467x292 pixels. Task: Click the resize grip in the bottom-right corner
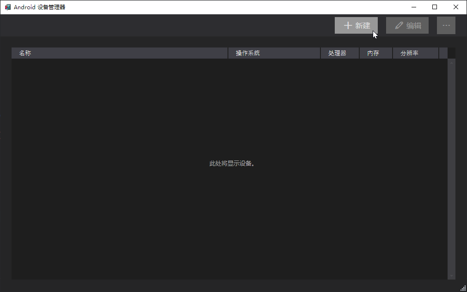coord(463,288)
